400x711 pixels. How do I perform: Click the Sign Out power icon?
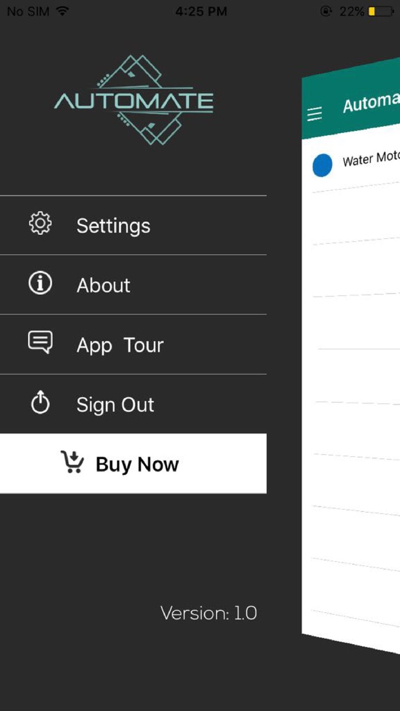[x=39, y=402]
